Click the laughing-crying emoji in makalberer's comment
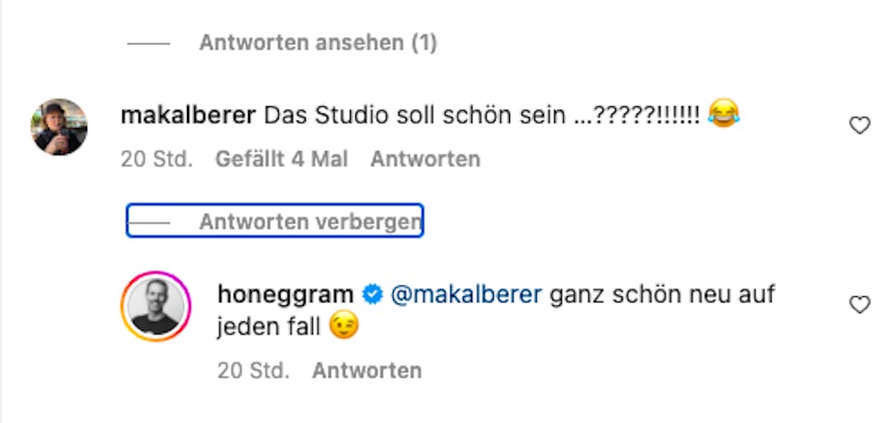 [723, 115]
